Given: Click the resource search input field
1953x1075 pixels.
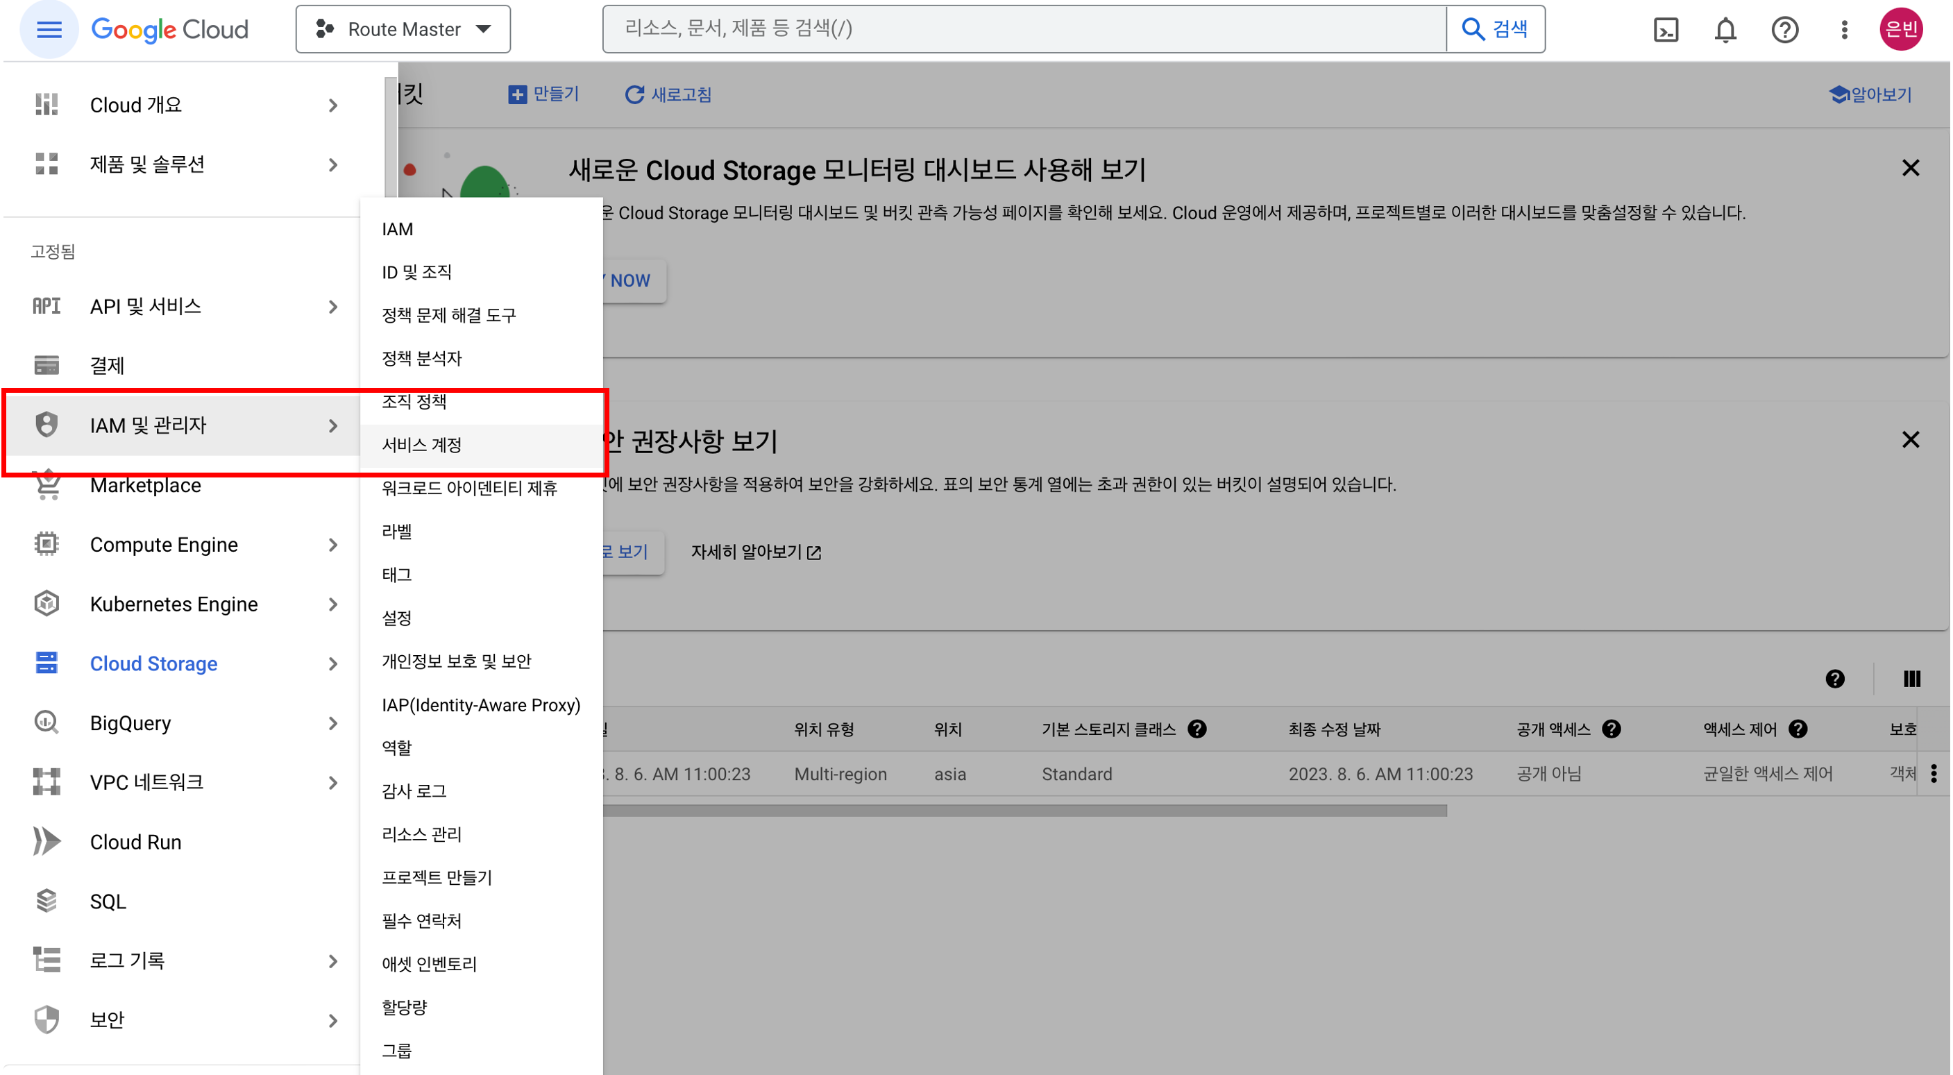Looking at the screenshot, I should (1024, 29).
